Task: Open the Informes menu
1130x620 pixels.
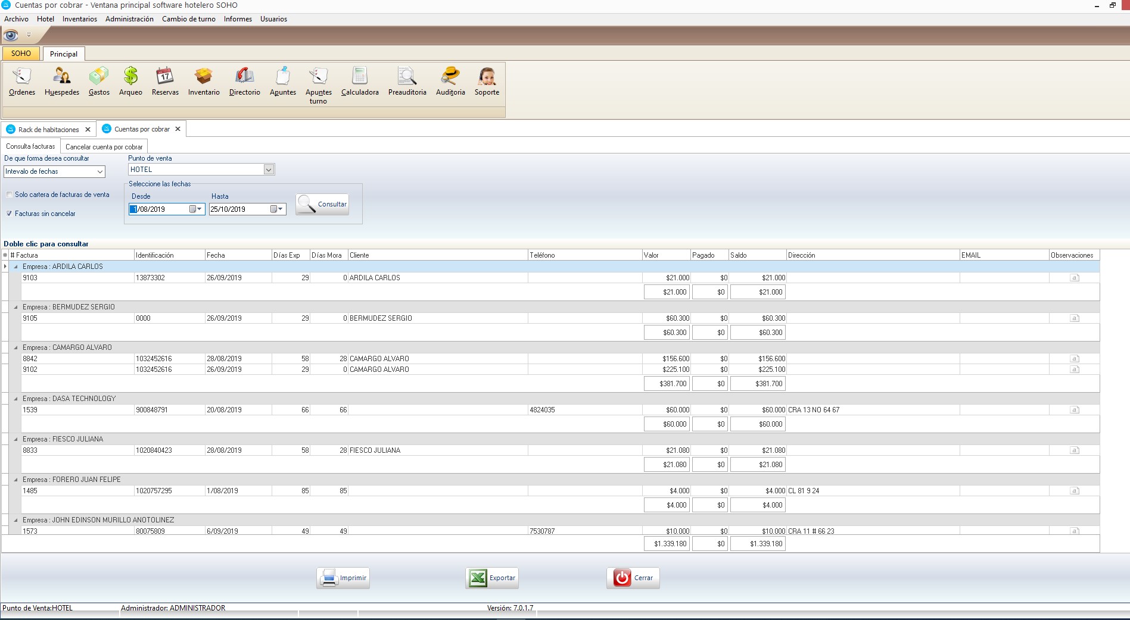Action: (238, 19)
